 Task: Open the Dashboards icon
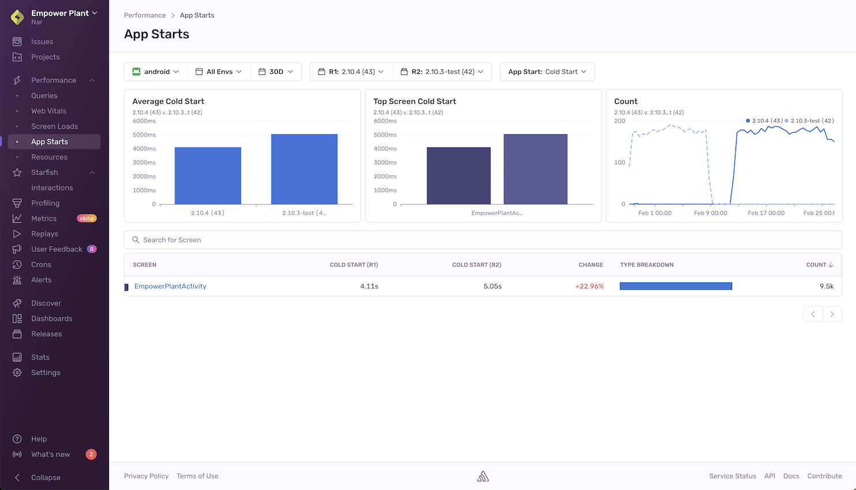(x=17, y=319)
